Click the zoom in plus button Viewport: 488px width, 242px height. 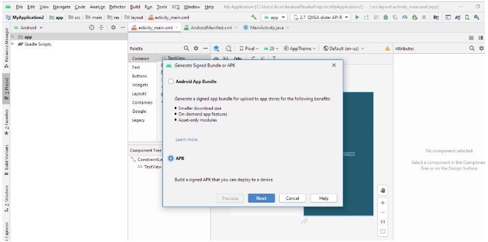383,203
